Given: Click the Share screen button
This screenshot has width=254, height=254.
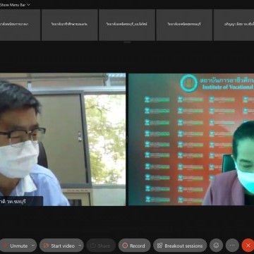Looking at the screenshot, I should 101,246.
